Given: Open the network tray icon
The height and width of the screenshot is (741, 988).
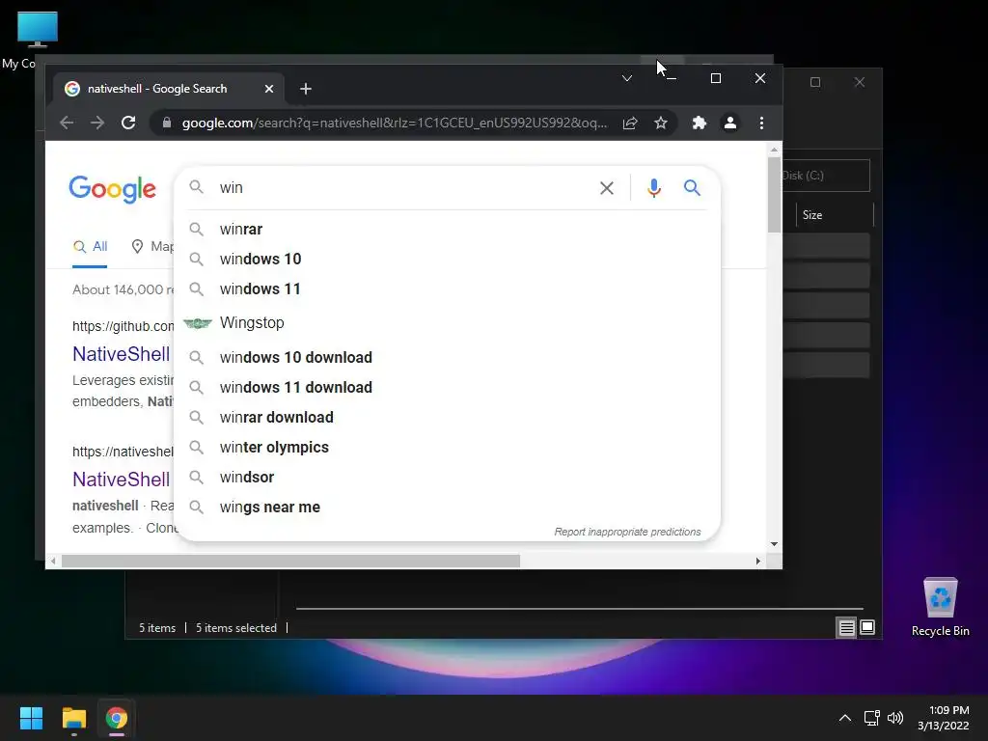Looking at the screenshot, I should click(x=872, y=718).
